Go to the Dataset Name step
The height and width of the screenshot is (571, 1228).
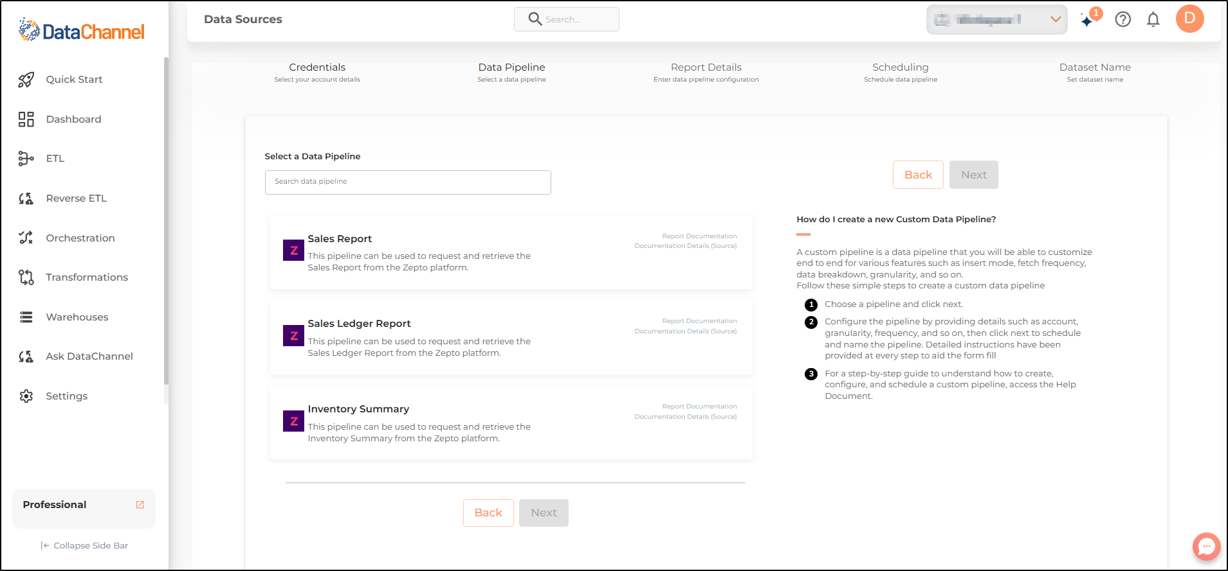tap(1095, 73)
